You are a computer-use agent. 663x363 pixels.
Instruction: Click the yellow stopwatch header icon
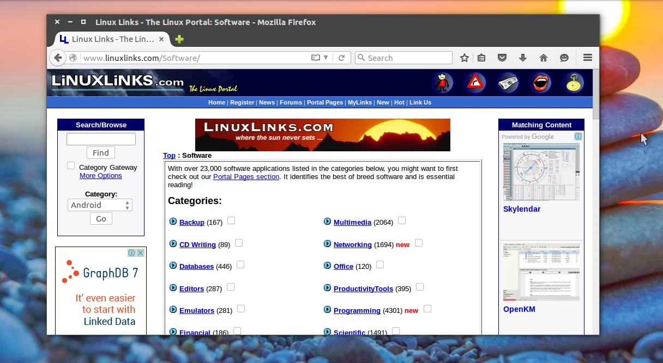(573, 83)
